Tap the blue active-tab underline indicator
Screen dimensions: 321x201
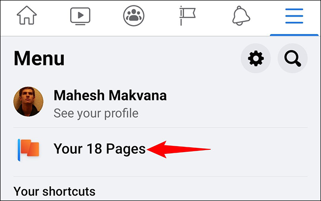pyautogui.click(x=294, y=35)
